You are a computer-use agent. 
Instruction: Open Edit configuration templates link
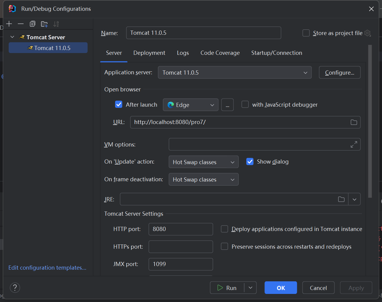47,268
